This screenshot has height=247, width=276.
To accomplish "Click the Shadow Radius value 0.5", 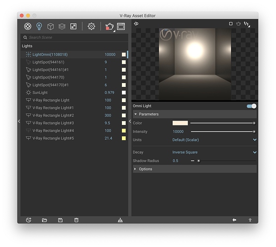I will coord(175,161).
